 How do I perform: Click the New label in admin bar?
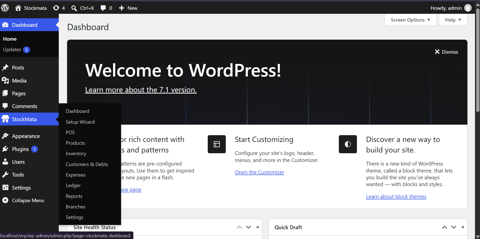click(132, 8)
